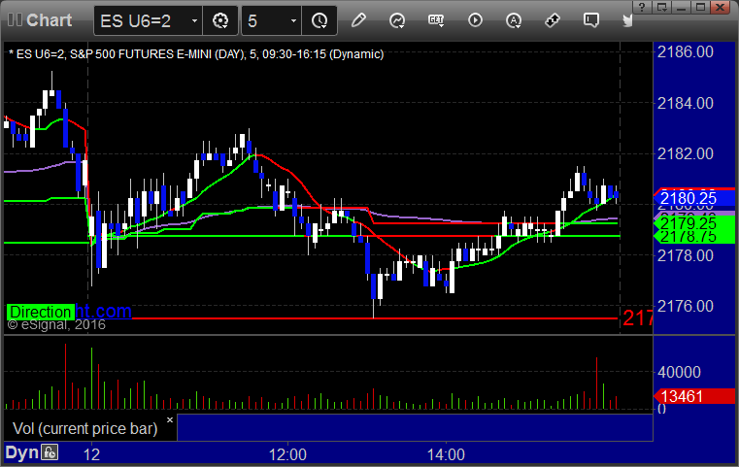Open alerts via the circled A icon
This screenshot has height=467, width=739.
pyautogui.click(x=514, y=20)
